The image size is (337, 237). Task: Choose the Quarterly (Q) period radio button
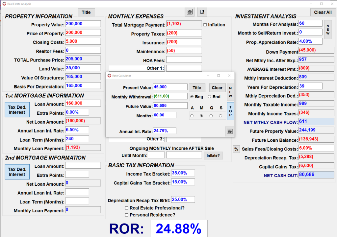(x=211, y=116)
